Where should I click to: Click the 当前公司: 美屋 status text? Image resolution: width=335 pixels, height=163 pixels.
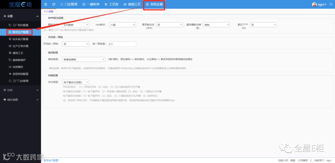(287, 161)
